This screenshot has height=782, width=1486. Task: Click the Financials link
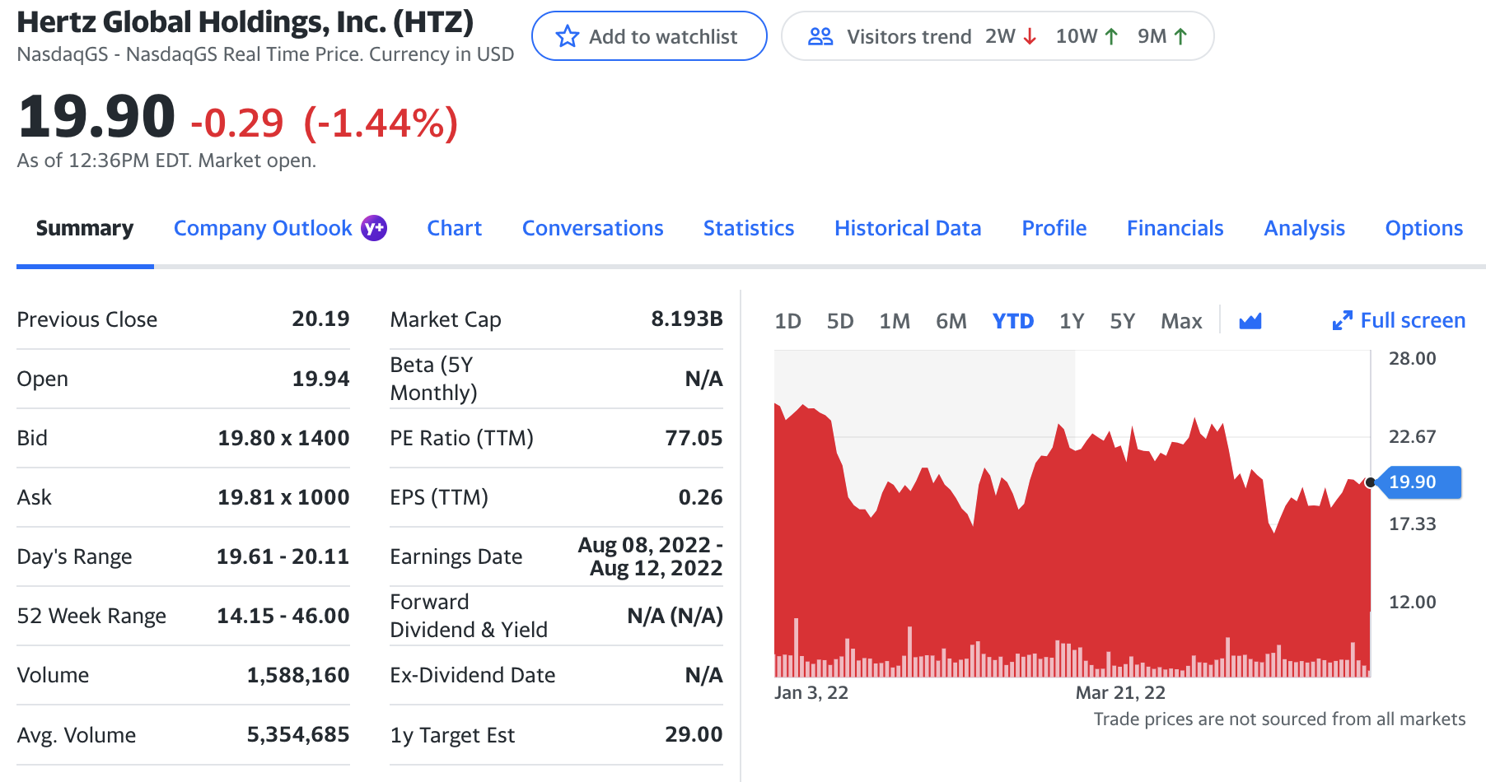[x=1175, y=228]
